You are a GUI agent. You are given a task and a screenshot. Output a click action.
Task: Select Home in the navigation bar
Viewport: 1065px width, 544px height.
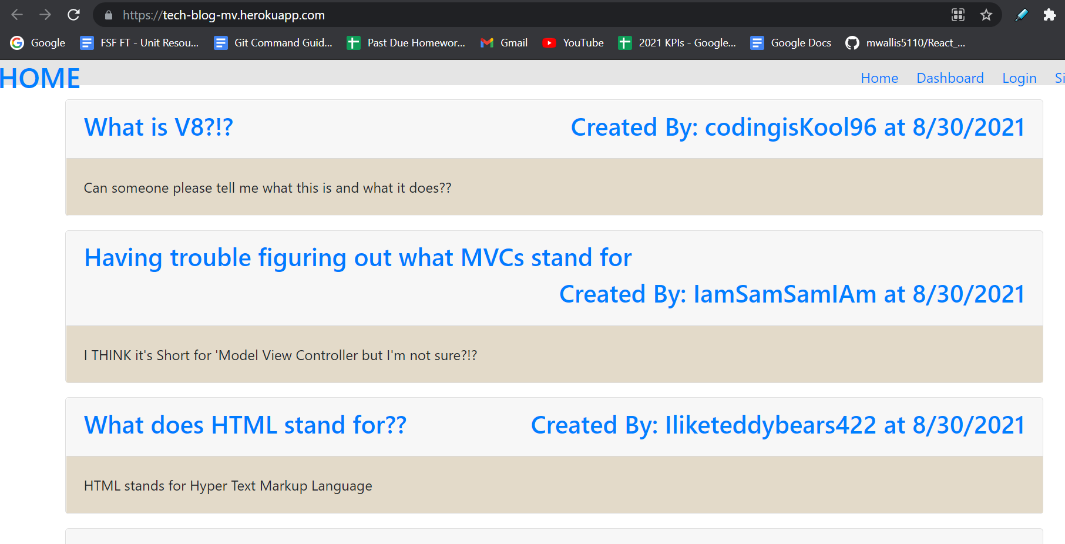coord(879,78)
